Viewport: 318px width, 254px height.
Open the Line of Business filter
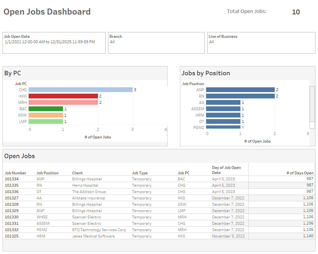point(261,43)
